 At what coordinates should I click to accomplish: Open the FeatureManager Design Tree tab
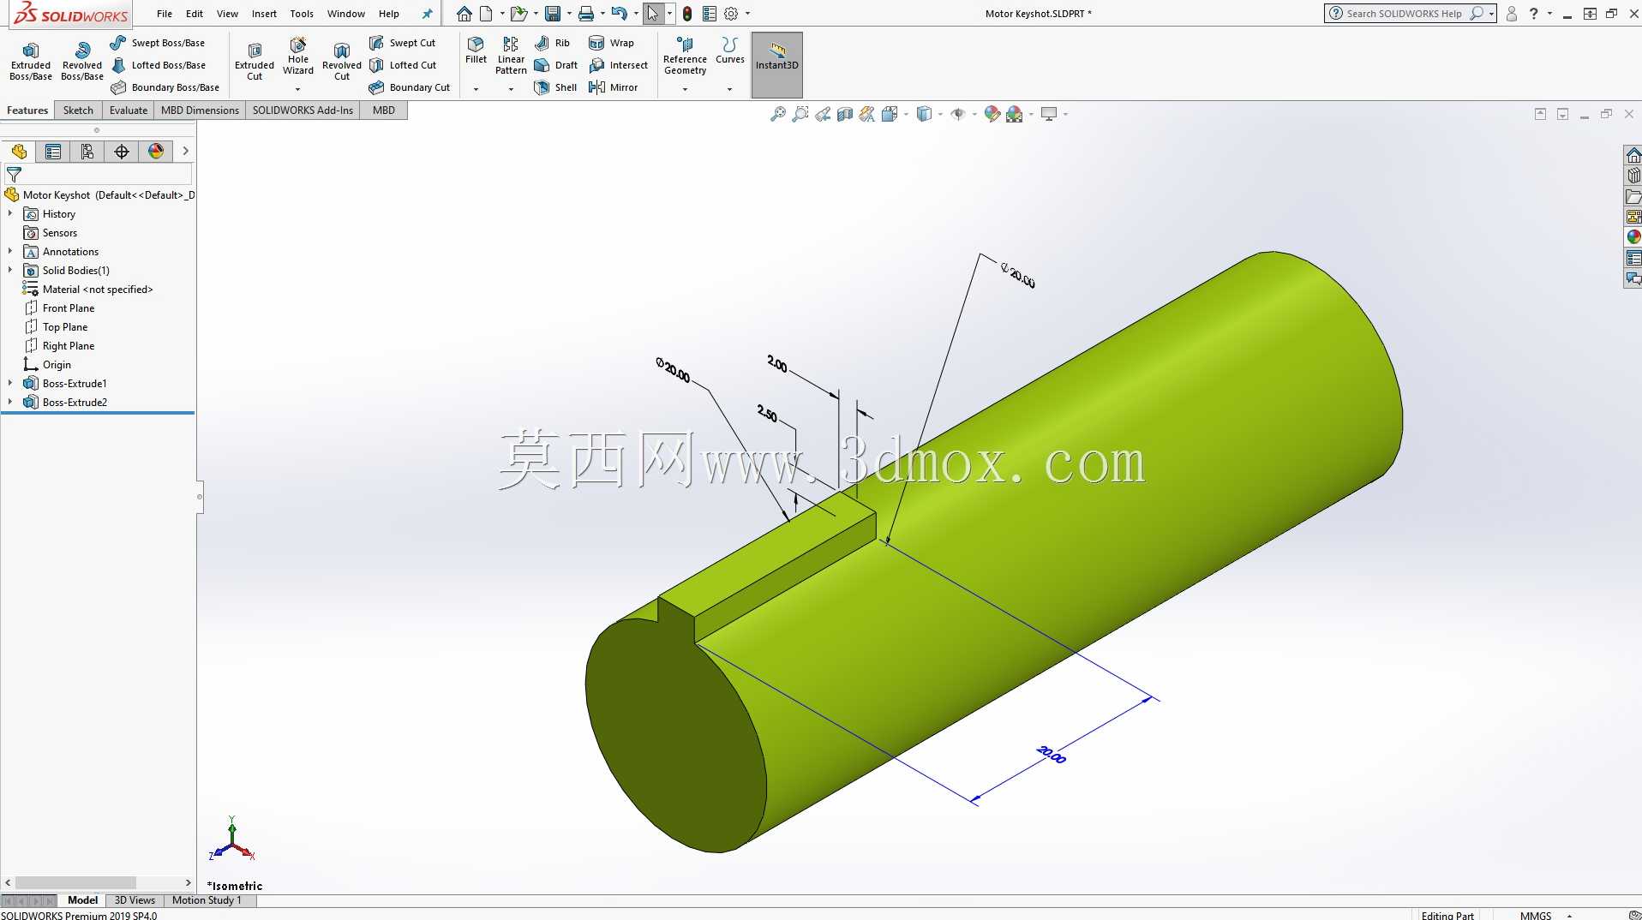tap(19, 152)
